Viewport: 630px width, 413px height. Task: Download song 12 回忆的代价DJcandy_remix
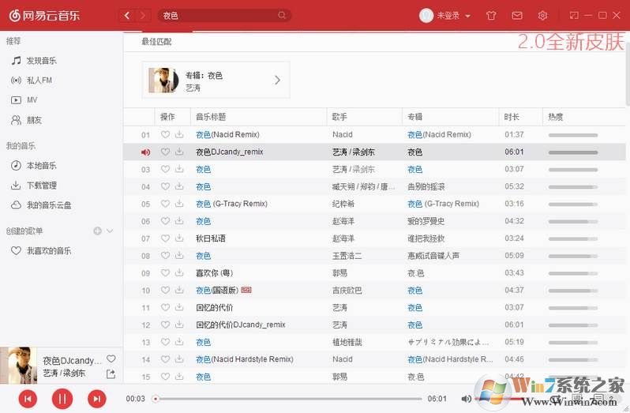coord(179,325)
